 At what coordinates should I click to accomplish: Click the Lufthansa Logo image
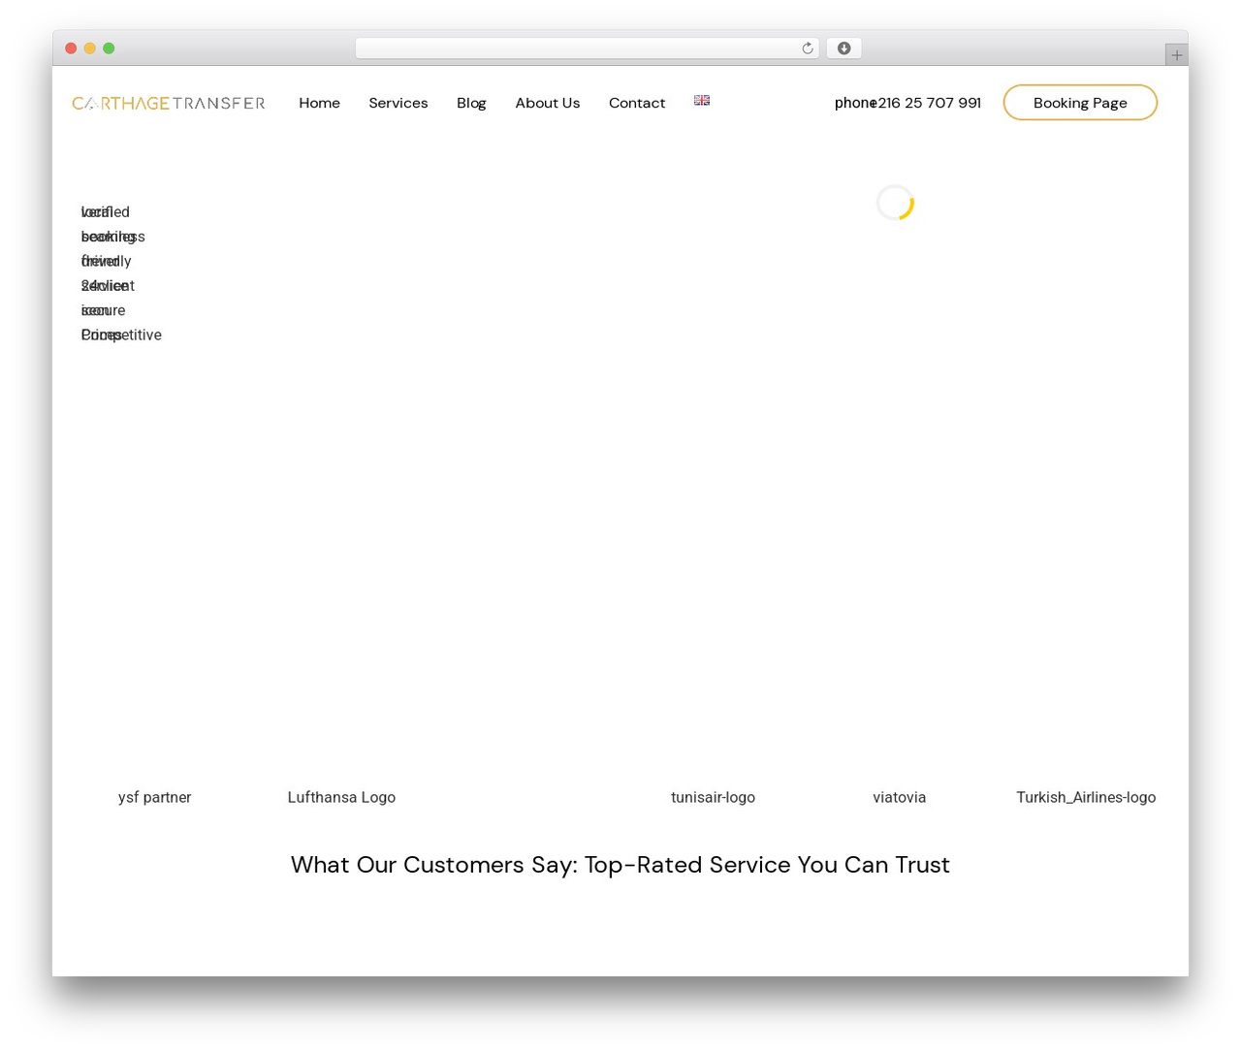point(341,797)
